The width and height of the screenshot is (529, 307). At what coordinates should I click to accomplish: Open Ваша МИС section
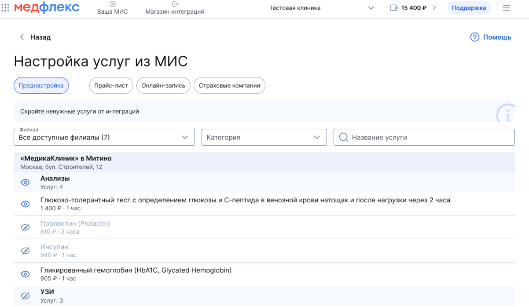113,8
